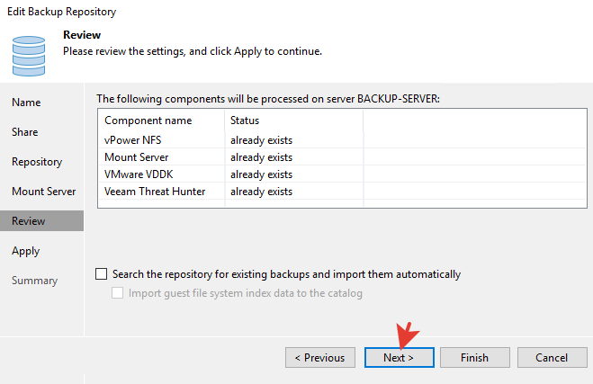Jump to the Apply step
This screenshot has height=384, width=593.
tap(26, 251)
